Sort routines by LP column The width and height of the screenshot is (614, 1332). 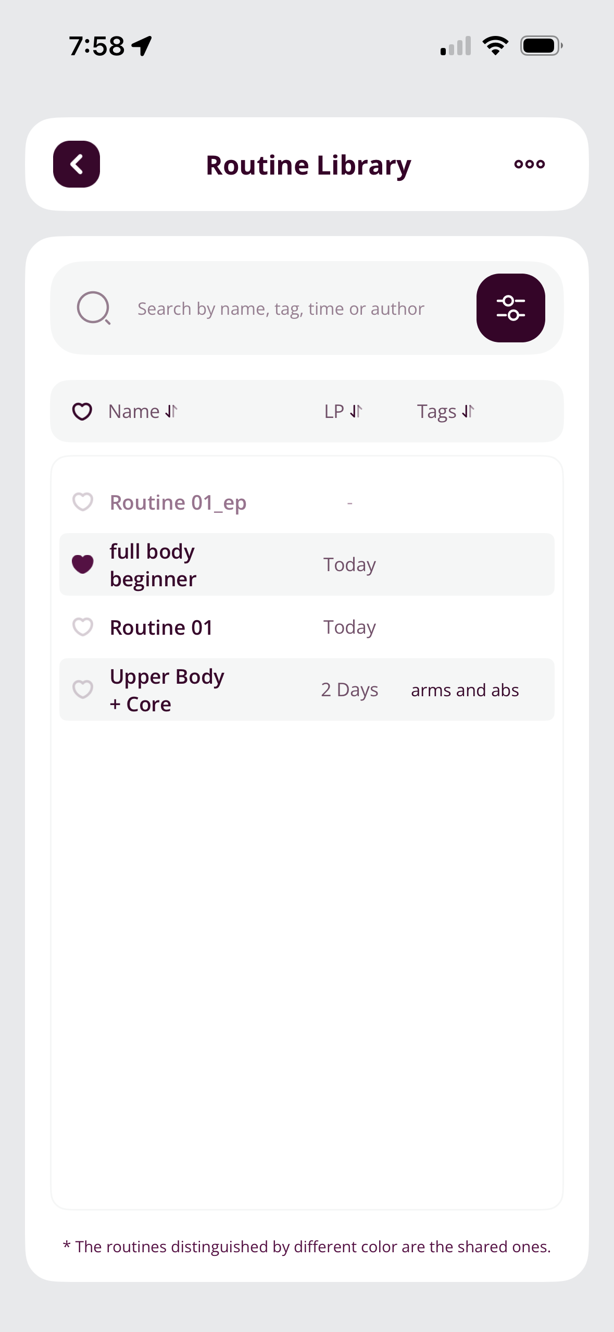tap(343, 412)
